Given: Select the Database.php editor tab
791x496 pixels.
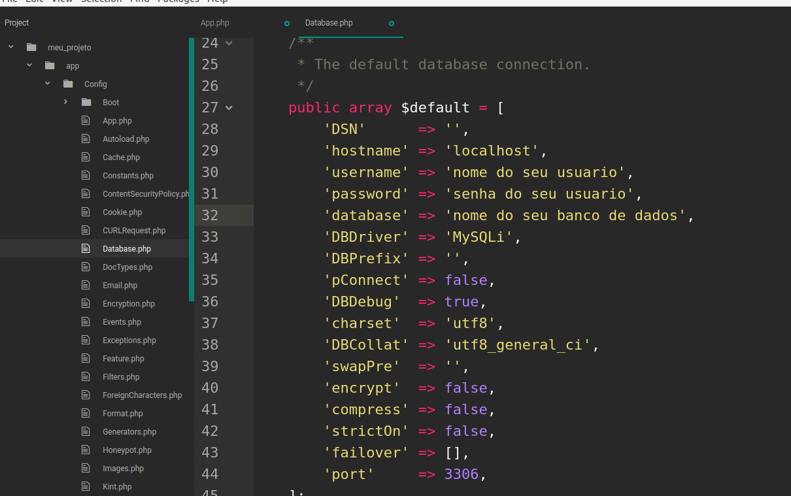Looking at the screenshot, I should (329, 23).
